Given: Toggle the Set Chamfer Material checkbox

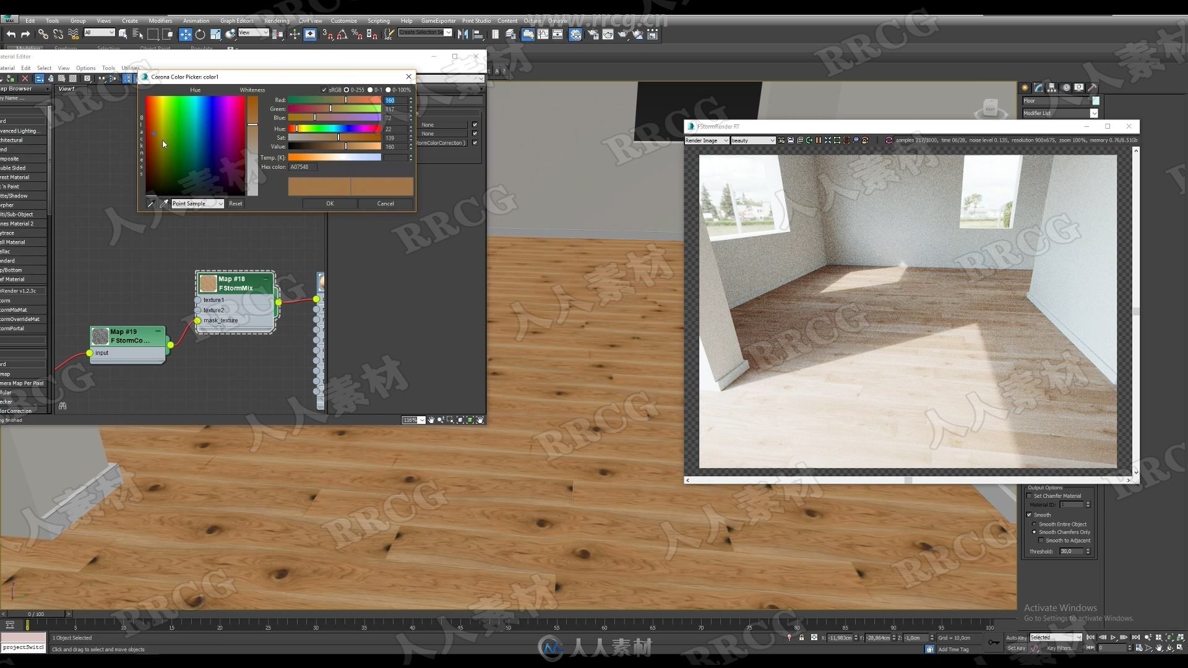Looking at the screenshot, I should pyautogui.click(x=1030, y=496).
